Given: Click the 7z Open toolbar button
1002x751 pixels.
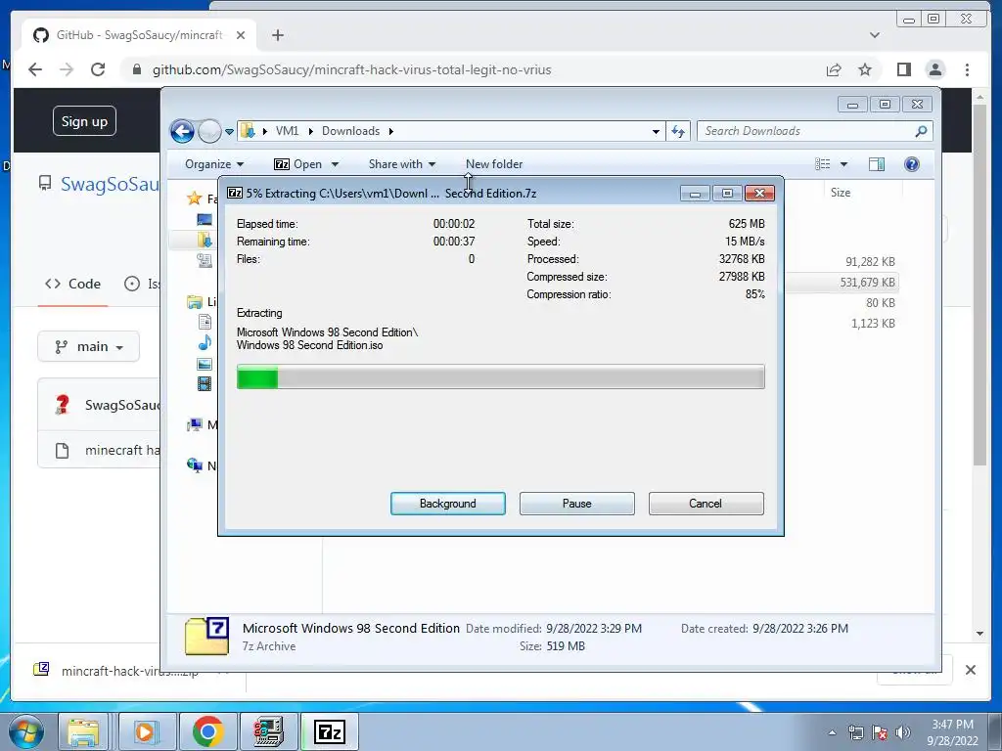Looking at the screenshot, I should coord(298,164).
